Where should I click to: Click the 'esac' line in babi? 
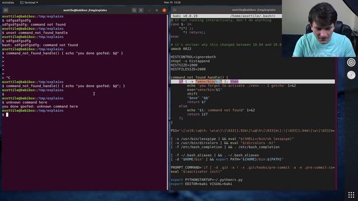tap(175, 36)
